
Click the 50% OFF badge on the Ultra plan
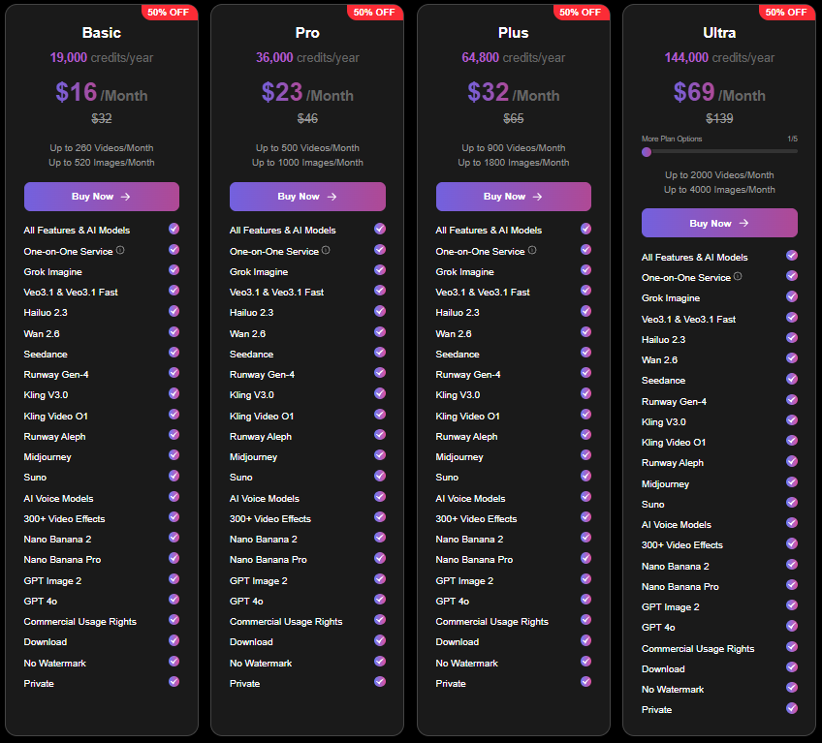point(786,12)
